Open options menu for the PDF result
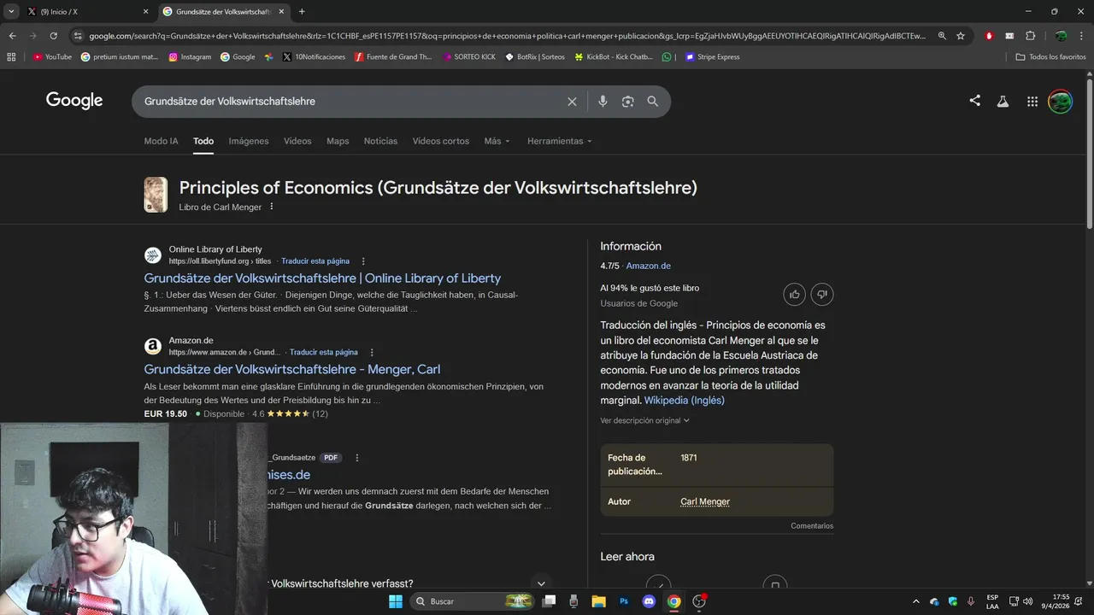Viewport: 1094px width, 615px height. pos(357,458)
